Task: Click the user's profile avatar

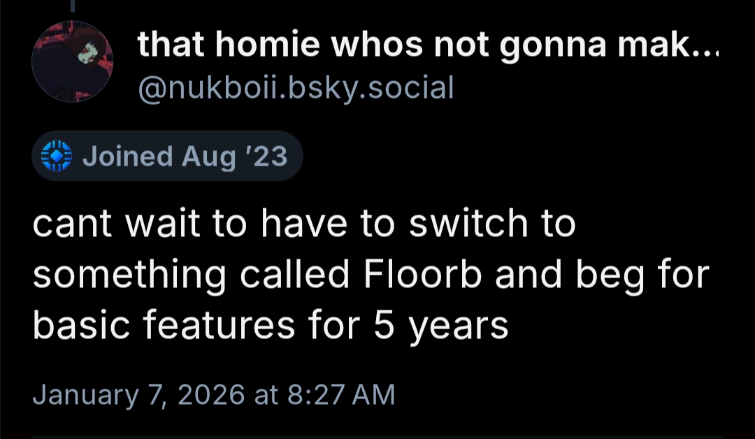Action: (x=72, y=62)
